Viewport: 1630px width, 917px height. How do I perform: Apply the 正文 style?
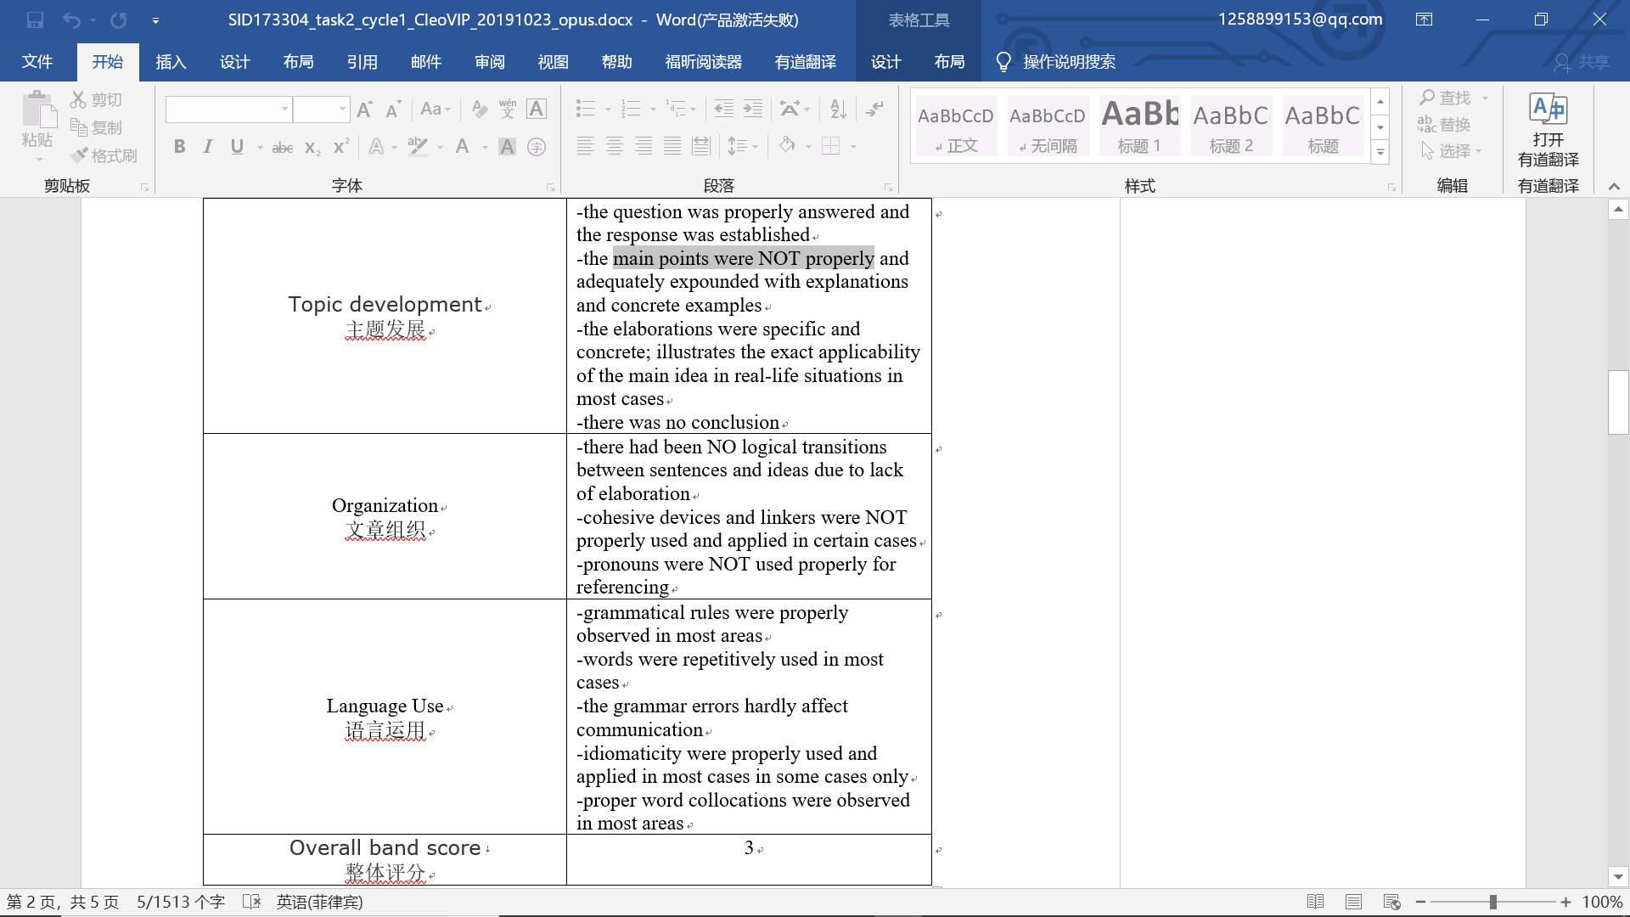click(956, 126)
